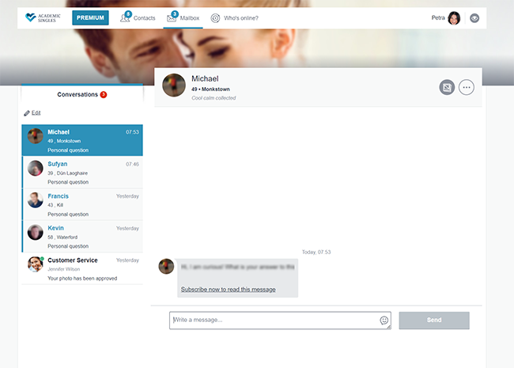
Task: Click '58 , Waterford' under Kevin
Action: [x=62, y=237]
